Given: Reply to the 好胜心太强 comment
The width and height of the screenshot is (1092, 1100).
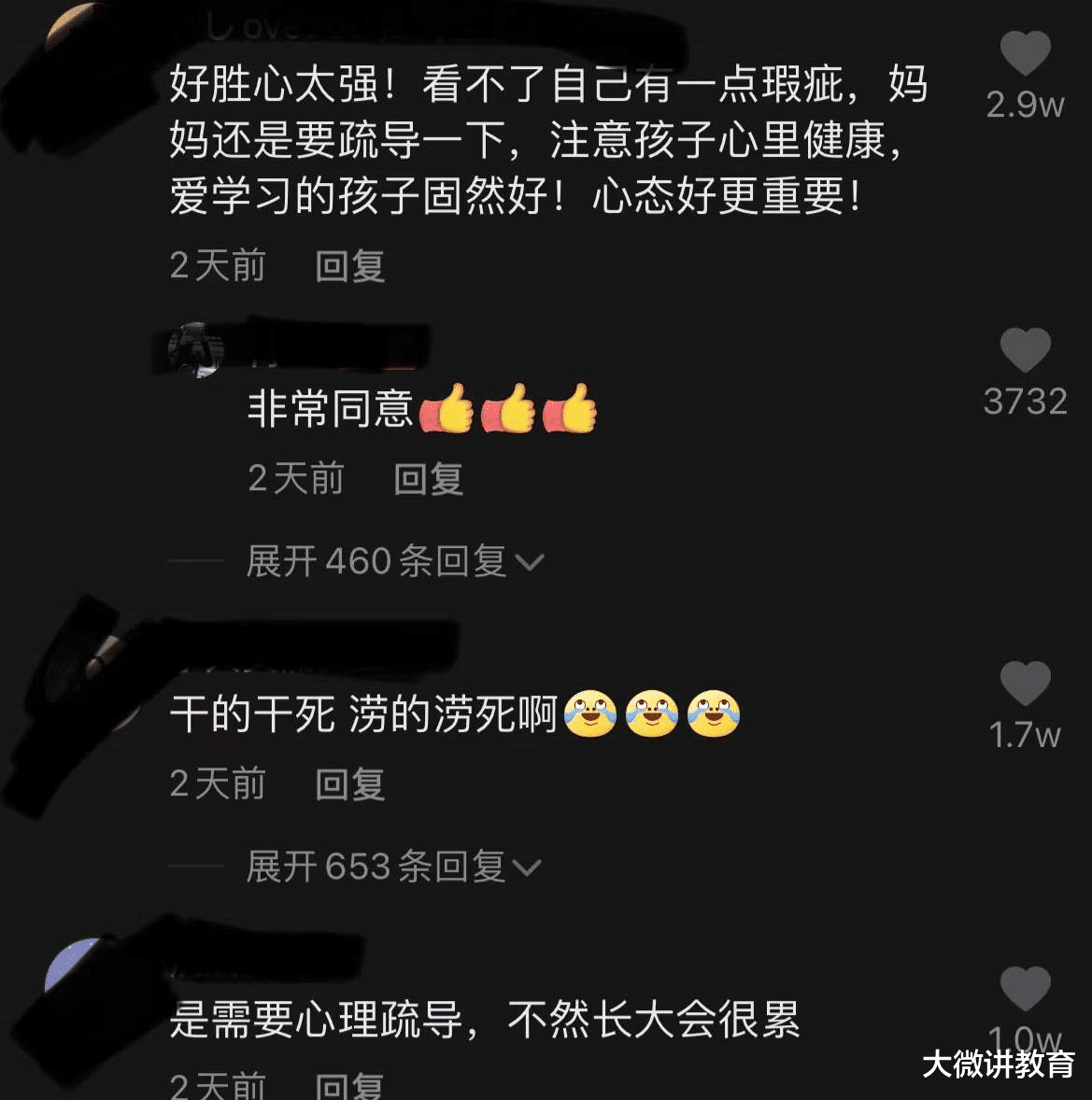Looking at the screenshot, I should 350,266.
